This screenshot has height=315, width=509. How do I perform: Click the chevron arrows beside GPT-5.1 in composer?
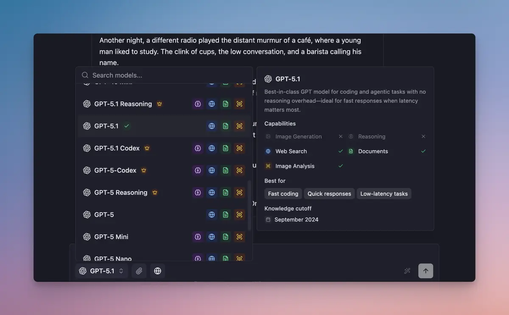[120, 271]
